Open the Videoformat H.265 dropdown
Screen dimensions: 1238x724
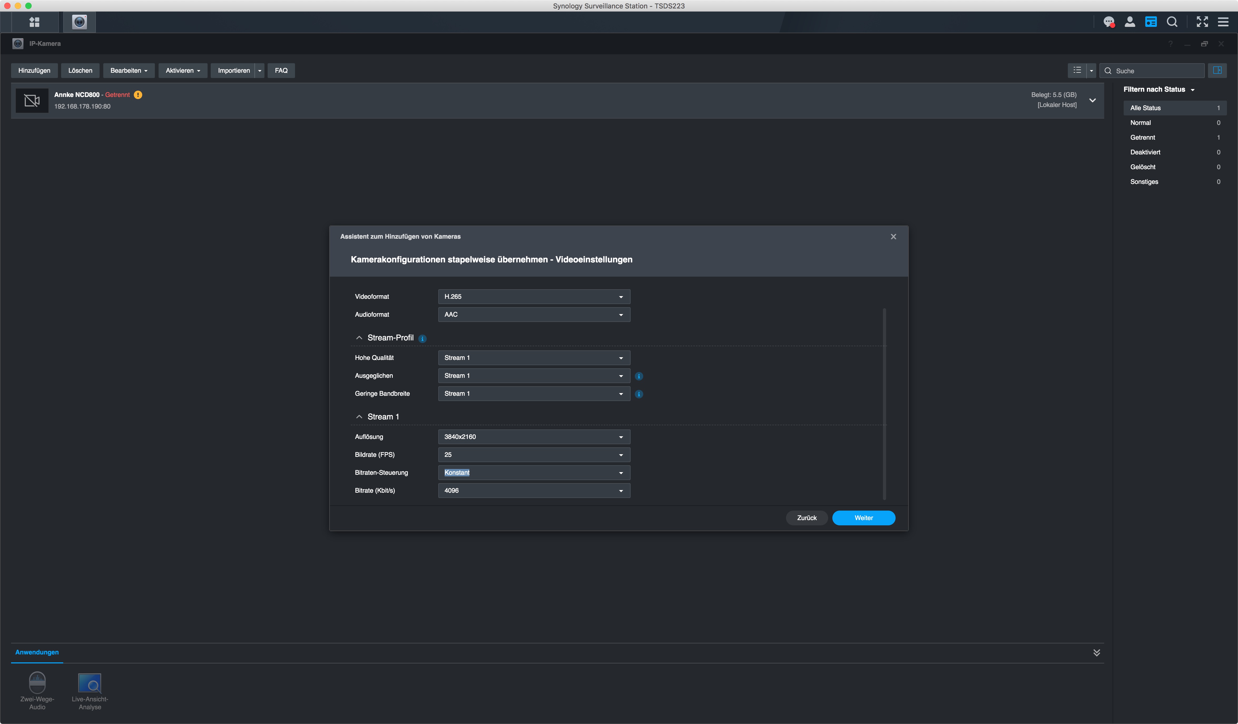pos(533,296)
